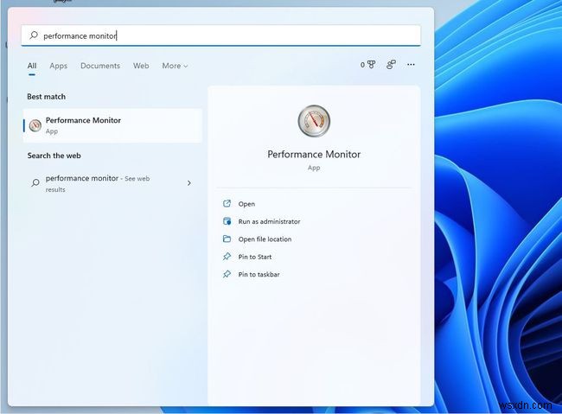Open the account switcher people icon
This screenshot has width=562, height=414.
(x=391, y=65)
